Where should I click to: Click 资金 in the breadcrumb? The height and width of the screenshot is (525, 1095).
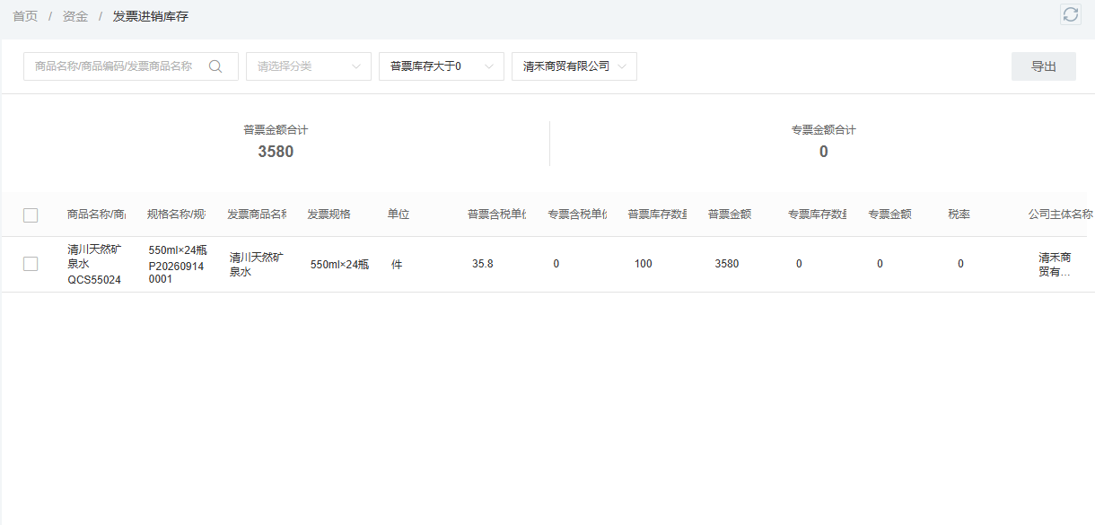pyautogui.click(x=75, y=17)
